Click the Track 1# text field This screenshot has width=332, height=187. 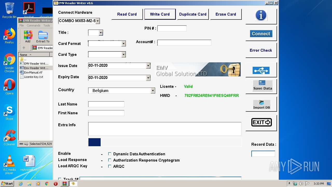point(160,179)
